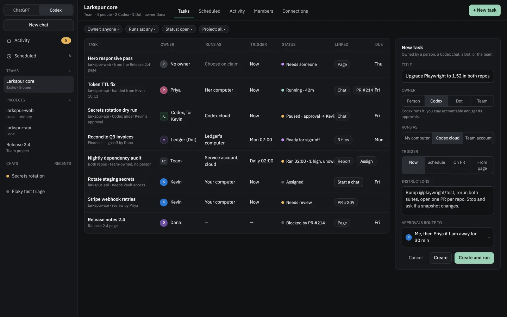Assign the Nightly dependency audit task
The image size is (507, 317).
366,161
